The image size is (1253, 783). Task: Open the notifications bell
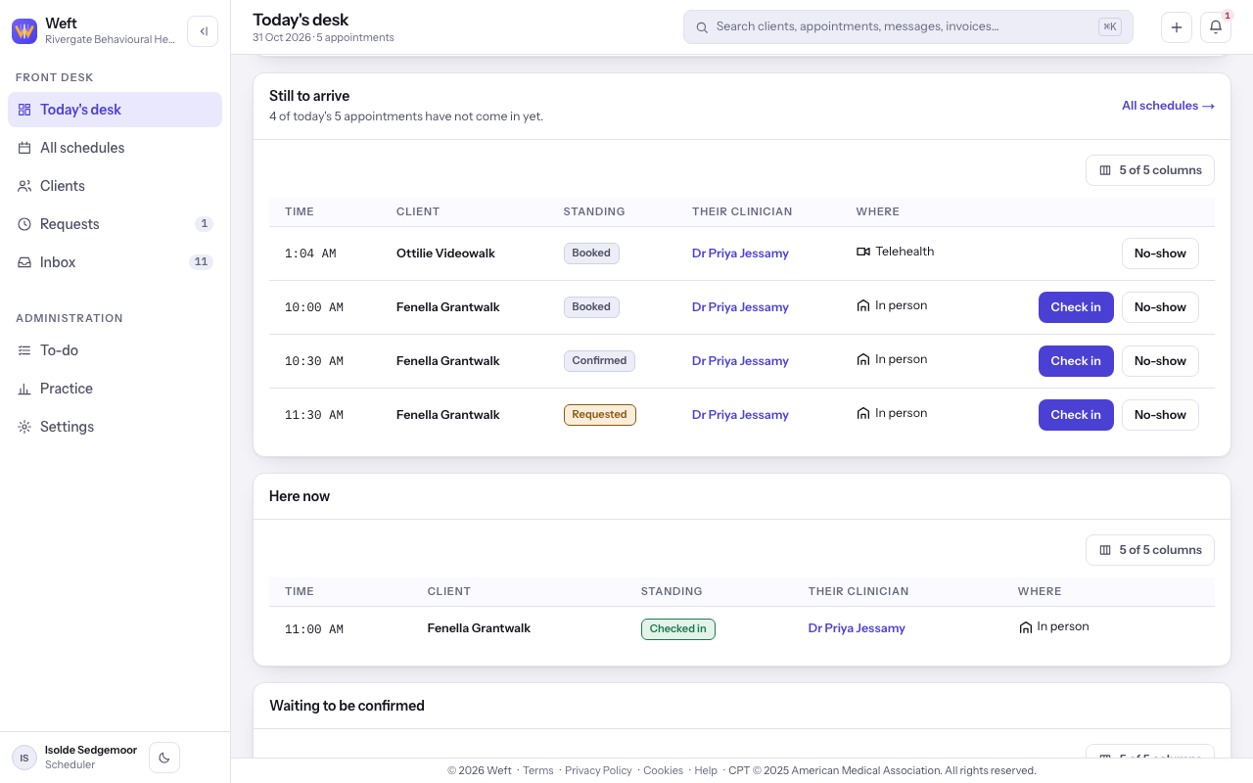1216,27
